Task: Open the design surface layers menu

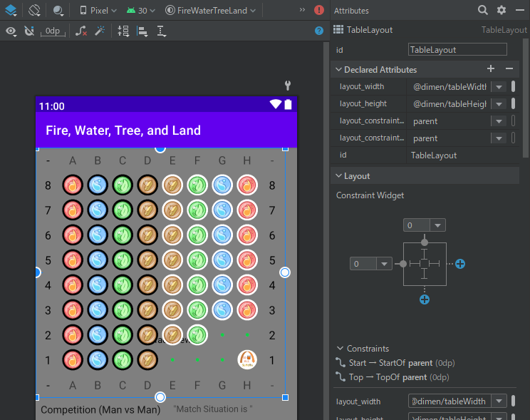Action: tap(11, 11)
